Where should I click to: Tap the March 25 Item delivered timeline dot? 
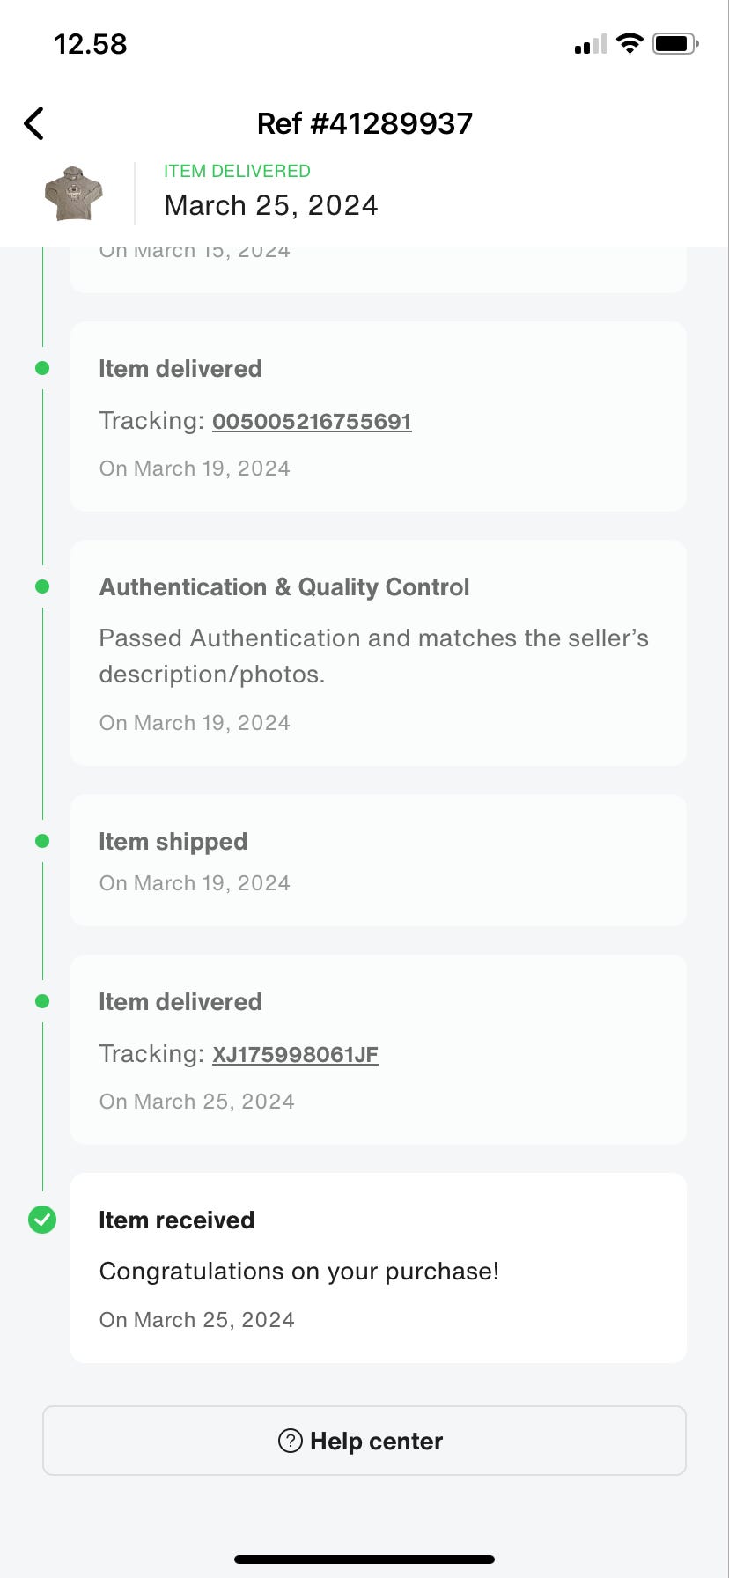click(42, 1001)
